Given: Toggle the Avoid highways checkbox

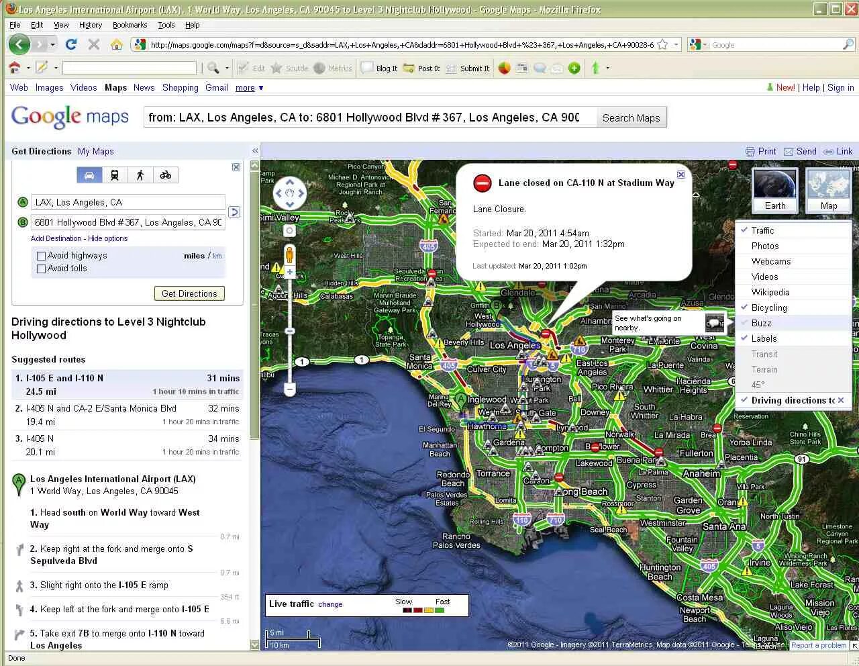Looking at the screenshot, I should (x=41, y=256).
